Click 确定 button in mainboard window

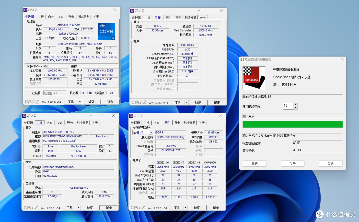click(109, 208)
